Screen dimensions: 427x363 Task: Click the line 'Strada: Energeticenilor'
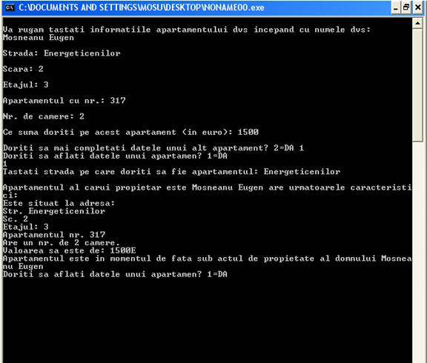[62, 53]
